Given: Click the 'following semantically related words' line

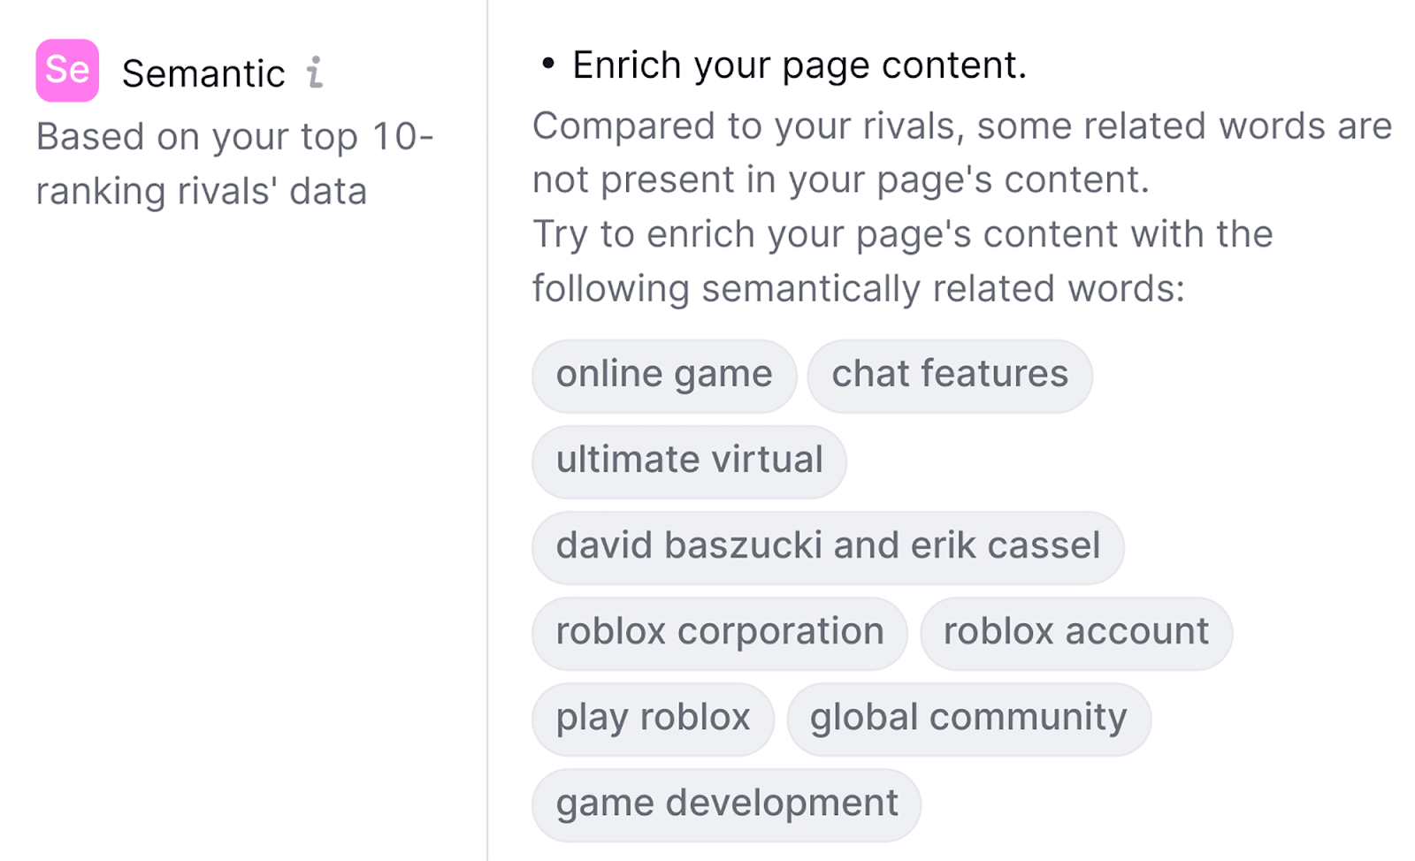Looking at the screenshot, I should tap(858, 289).
